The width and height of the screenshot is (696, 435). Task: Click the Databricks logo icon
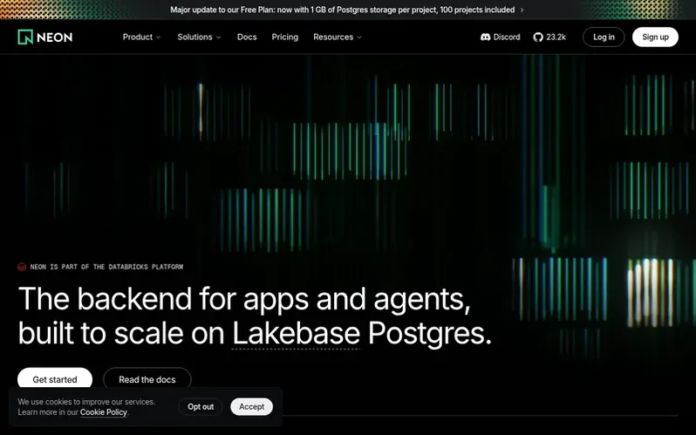click(22, 267)
